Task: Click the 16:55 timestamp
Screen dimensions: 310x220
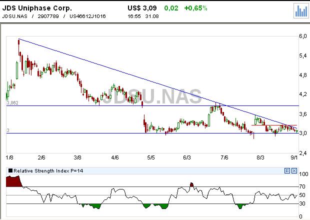Action: coord(134,16)
